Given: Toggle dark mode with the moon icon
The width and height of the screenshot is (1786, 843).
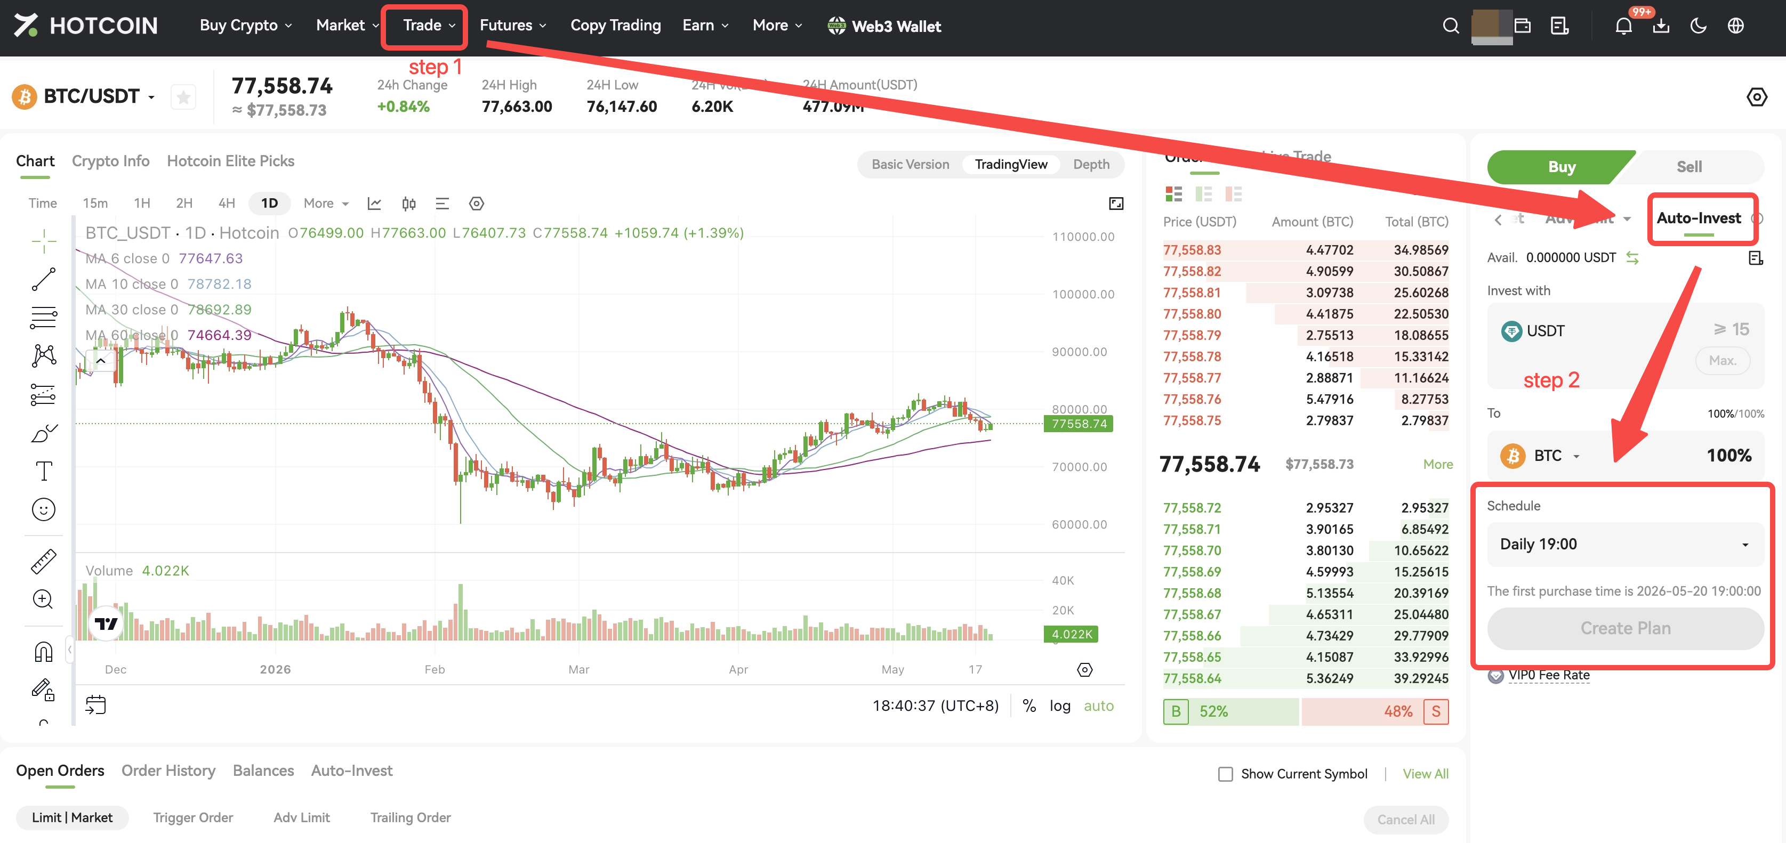Looking at the screenshot, I should tap(1698, 26).
